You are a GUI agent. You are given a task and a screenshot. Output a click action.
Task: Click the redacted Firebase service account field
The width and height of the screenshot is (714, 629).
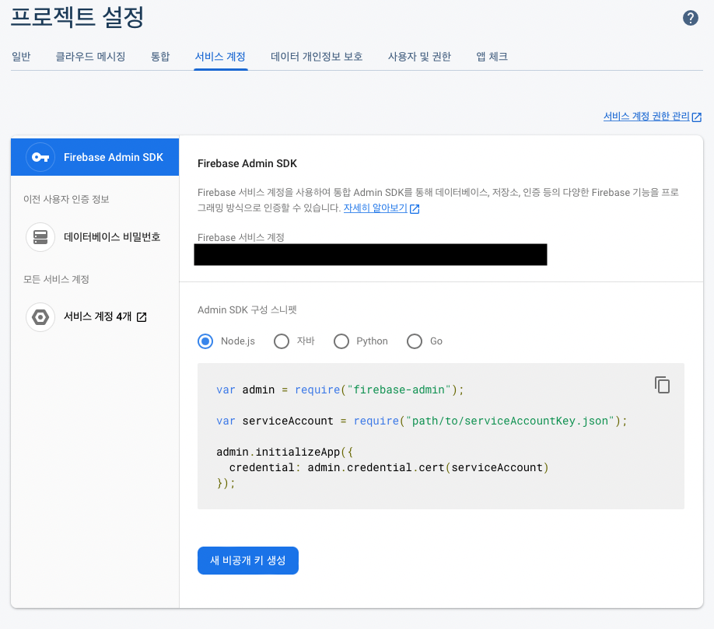(370, 254)
